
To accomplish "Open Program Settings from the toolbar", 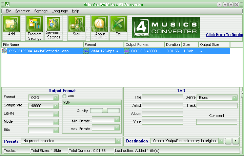I will coord(34,24).
